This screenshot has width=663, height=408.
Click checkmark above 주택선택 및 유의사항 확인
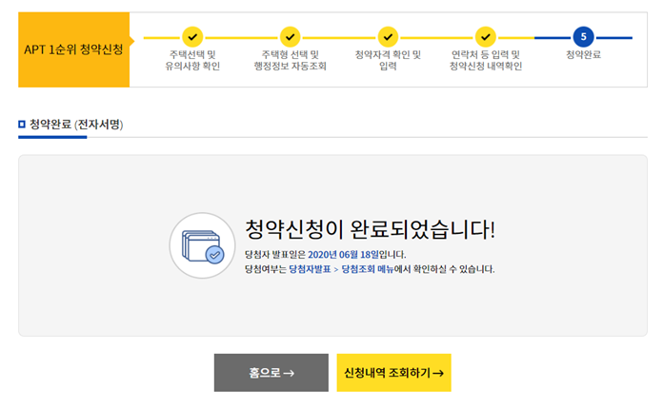pos(192,37)
